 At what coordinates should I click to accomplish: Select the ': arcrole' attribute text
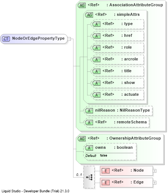(130, 59)
